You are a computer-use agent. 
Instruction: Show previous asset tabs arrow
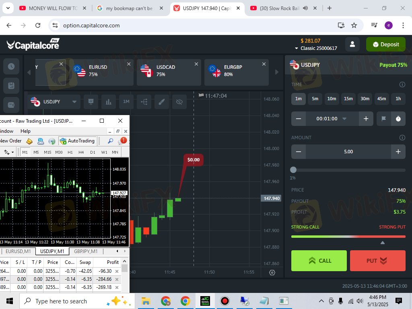pos(29,72)
